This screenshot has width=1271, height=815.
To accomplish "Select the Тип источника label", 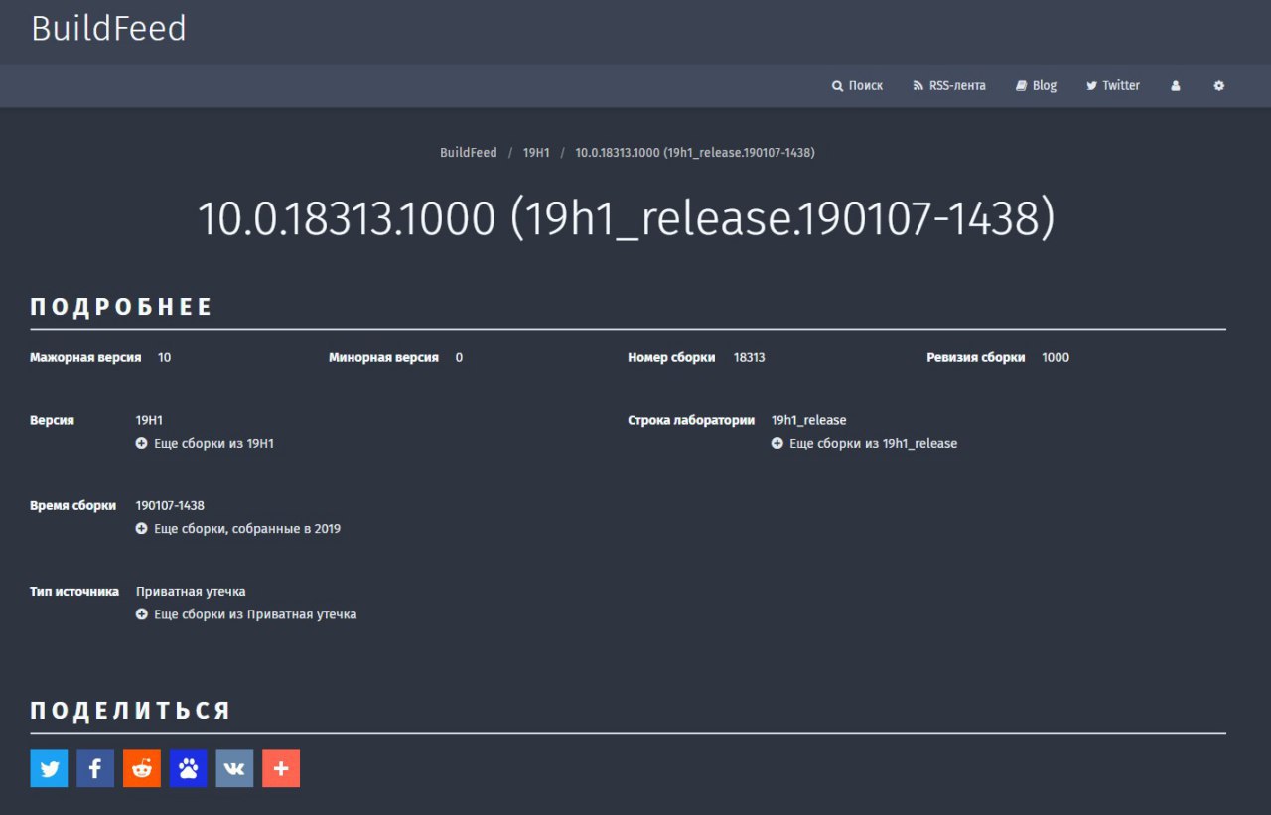I will click(x=74, y=592).
